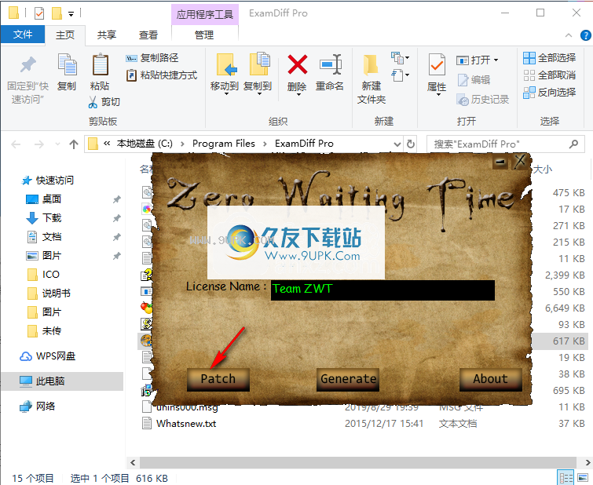The height and width of the screenshot is (485, 593).
Task: Click the Generate button in keygen
Action: (x=348, y=379)
